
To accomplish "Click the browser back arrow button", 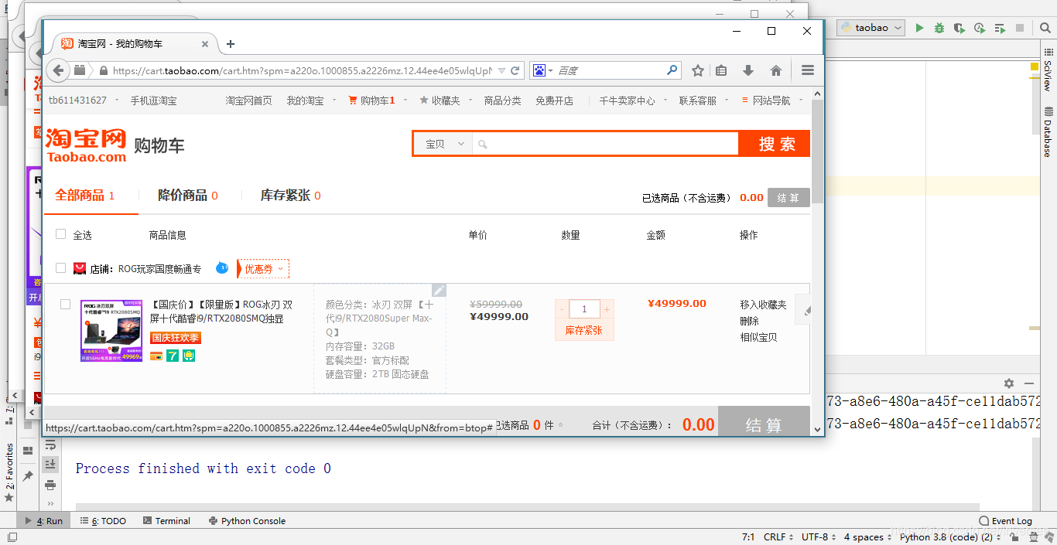I will [x=59, y=70].
